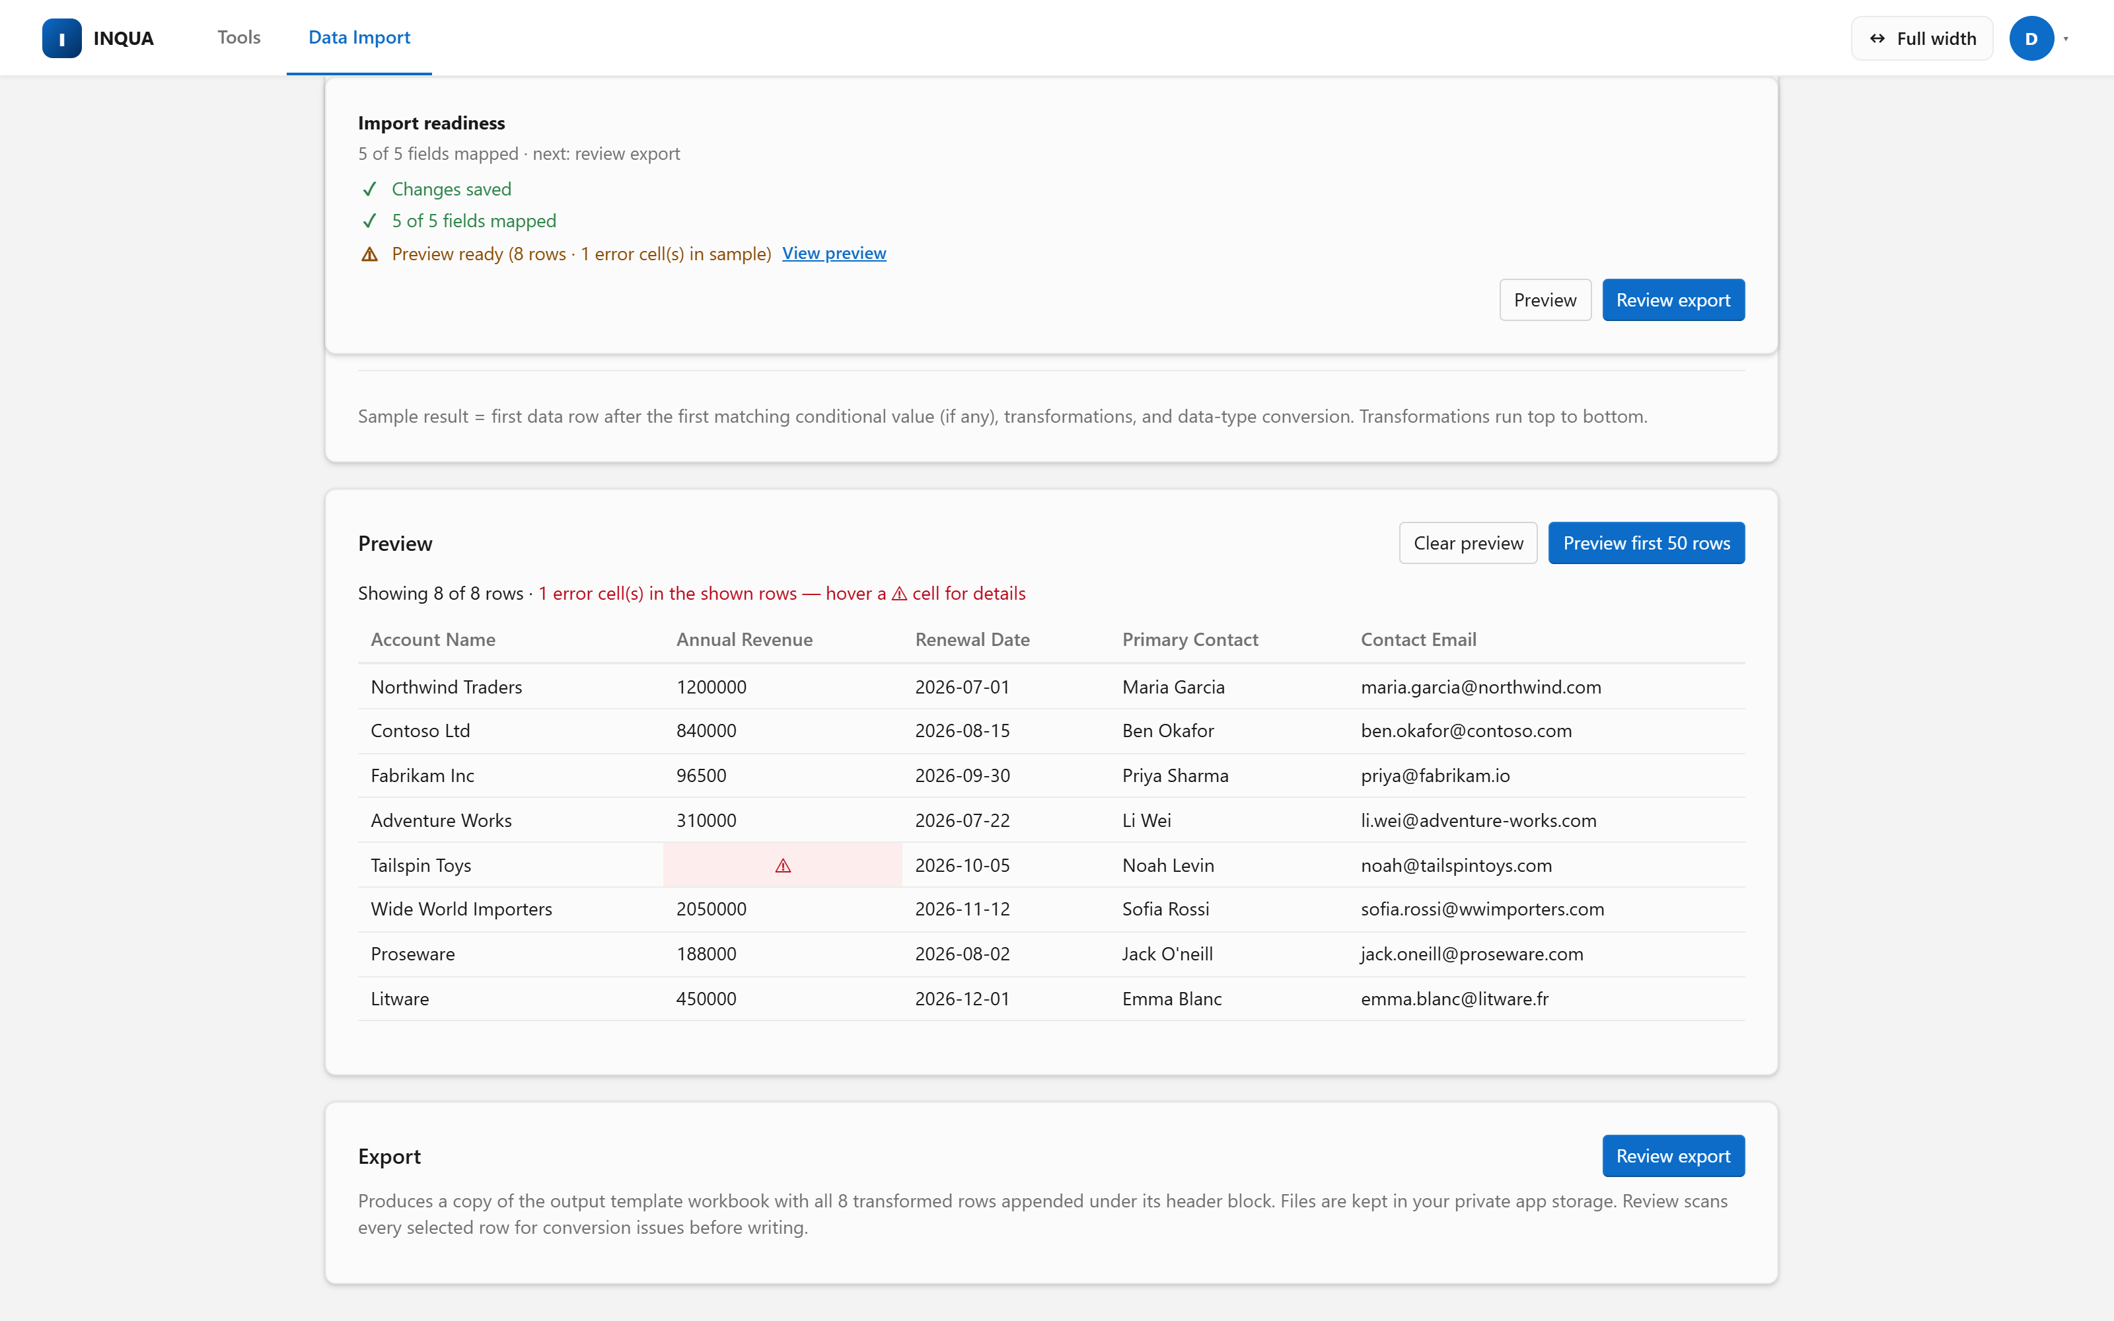Viewport: 2114px width, 1321px height.
Task: Toggle Full width layout
Action: tap(1922, 38)
